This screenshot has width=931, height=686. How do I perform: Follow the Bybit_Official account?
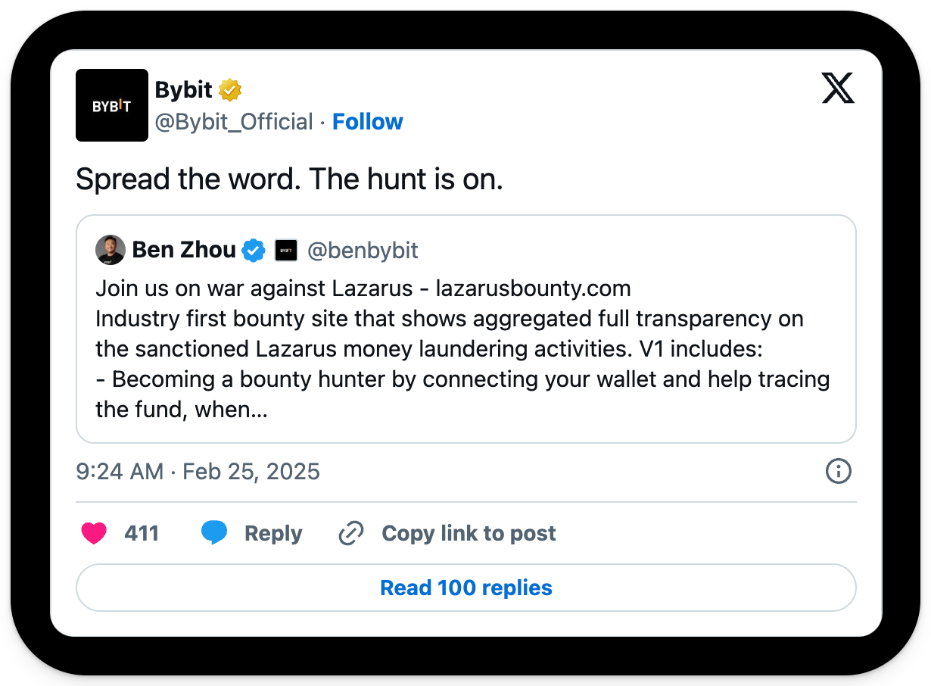367,122
